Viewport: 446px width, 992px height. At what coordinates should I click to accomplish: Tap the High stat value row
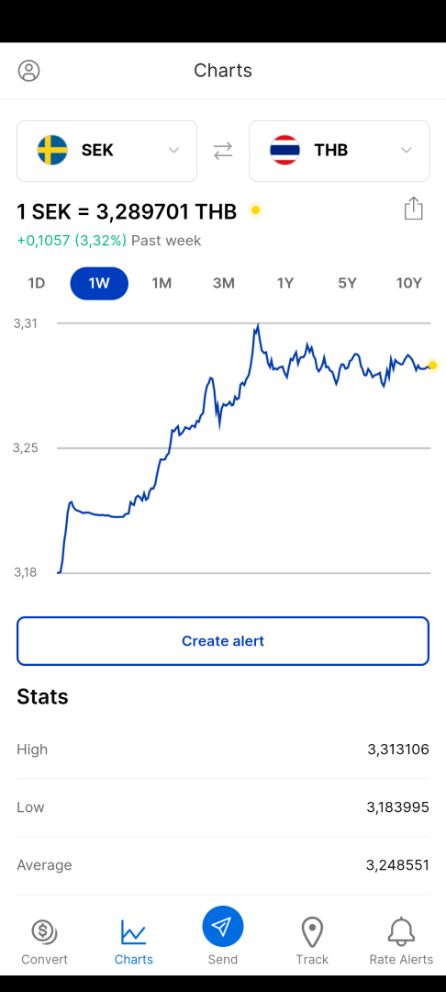point(223,750)
